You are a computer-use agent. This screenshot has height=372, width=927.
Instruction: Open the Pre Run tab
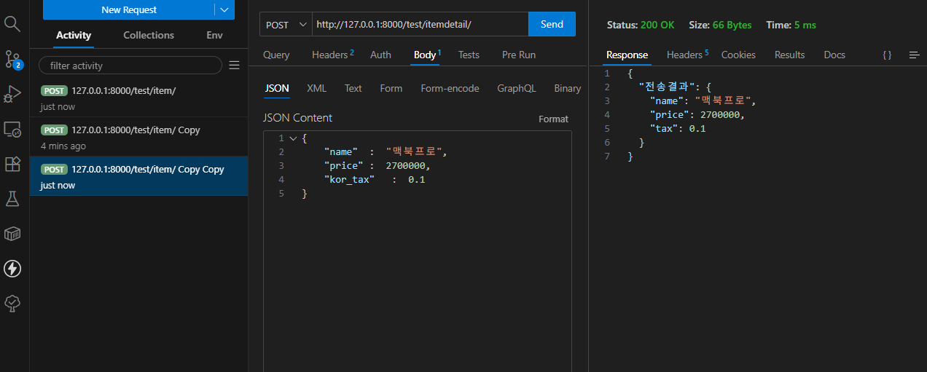519,55
